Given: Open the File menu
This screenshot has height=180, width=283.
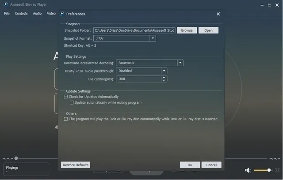Looking at the screenshot, I should (7, 14).
